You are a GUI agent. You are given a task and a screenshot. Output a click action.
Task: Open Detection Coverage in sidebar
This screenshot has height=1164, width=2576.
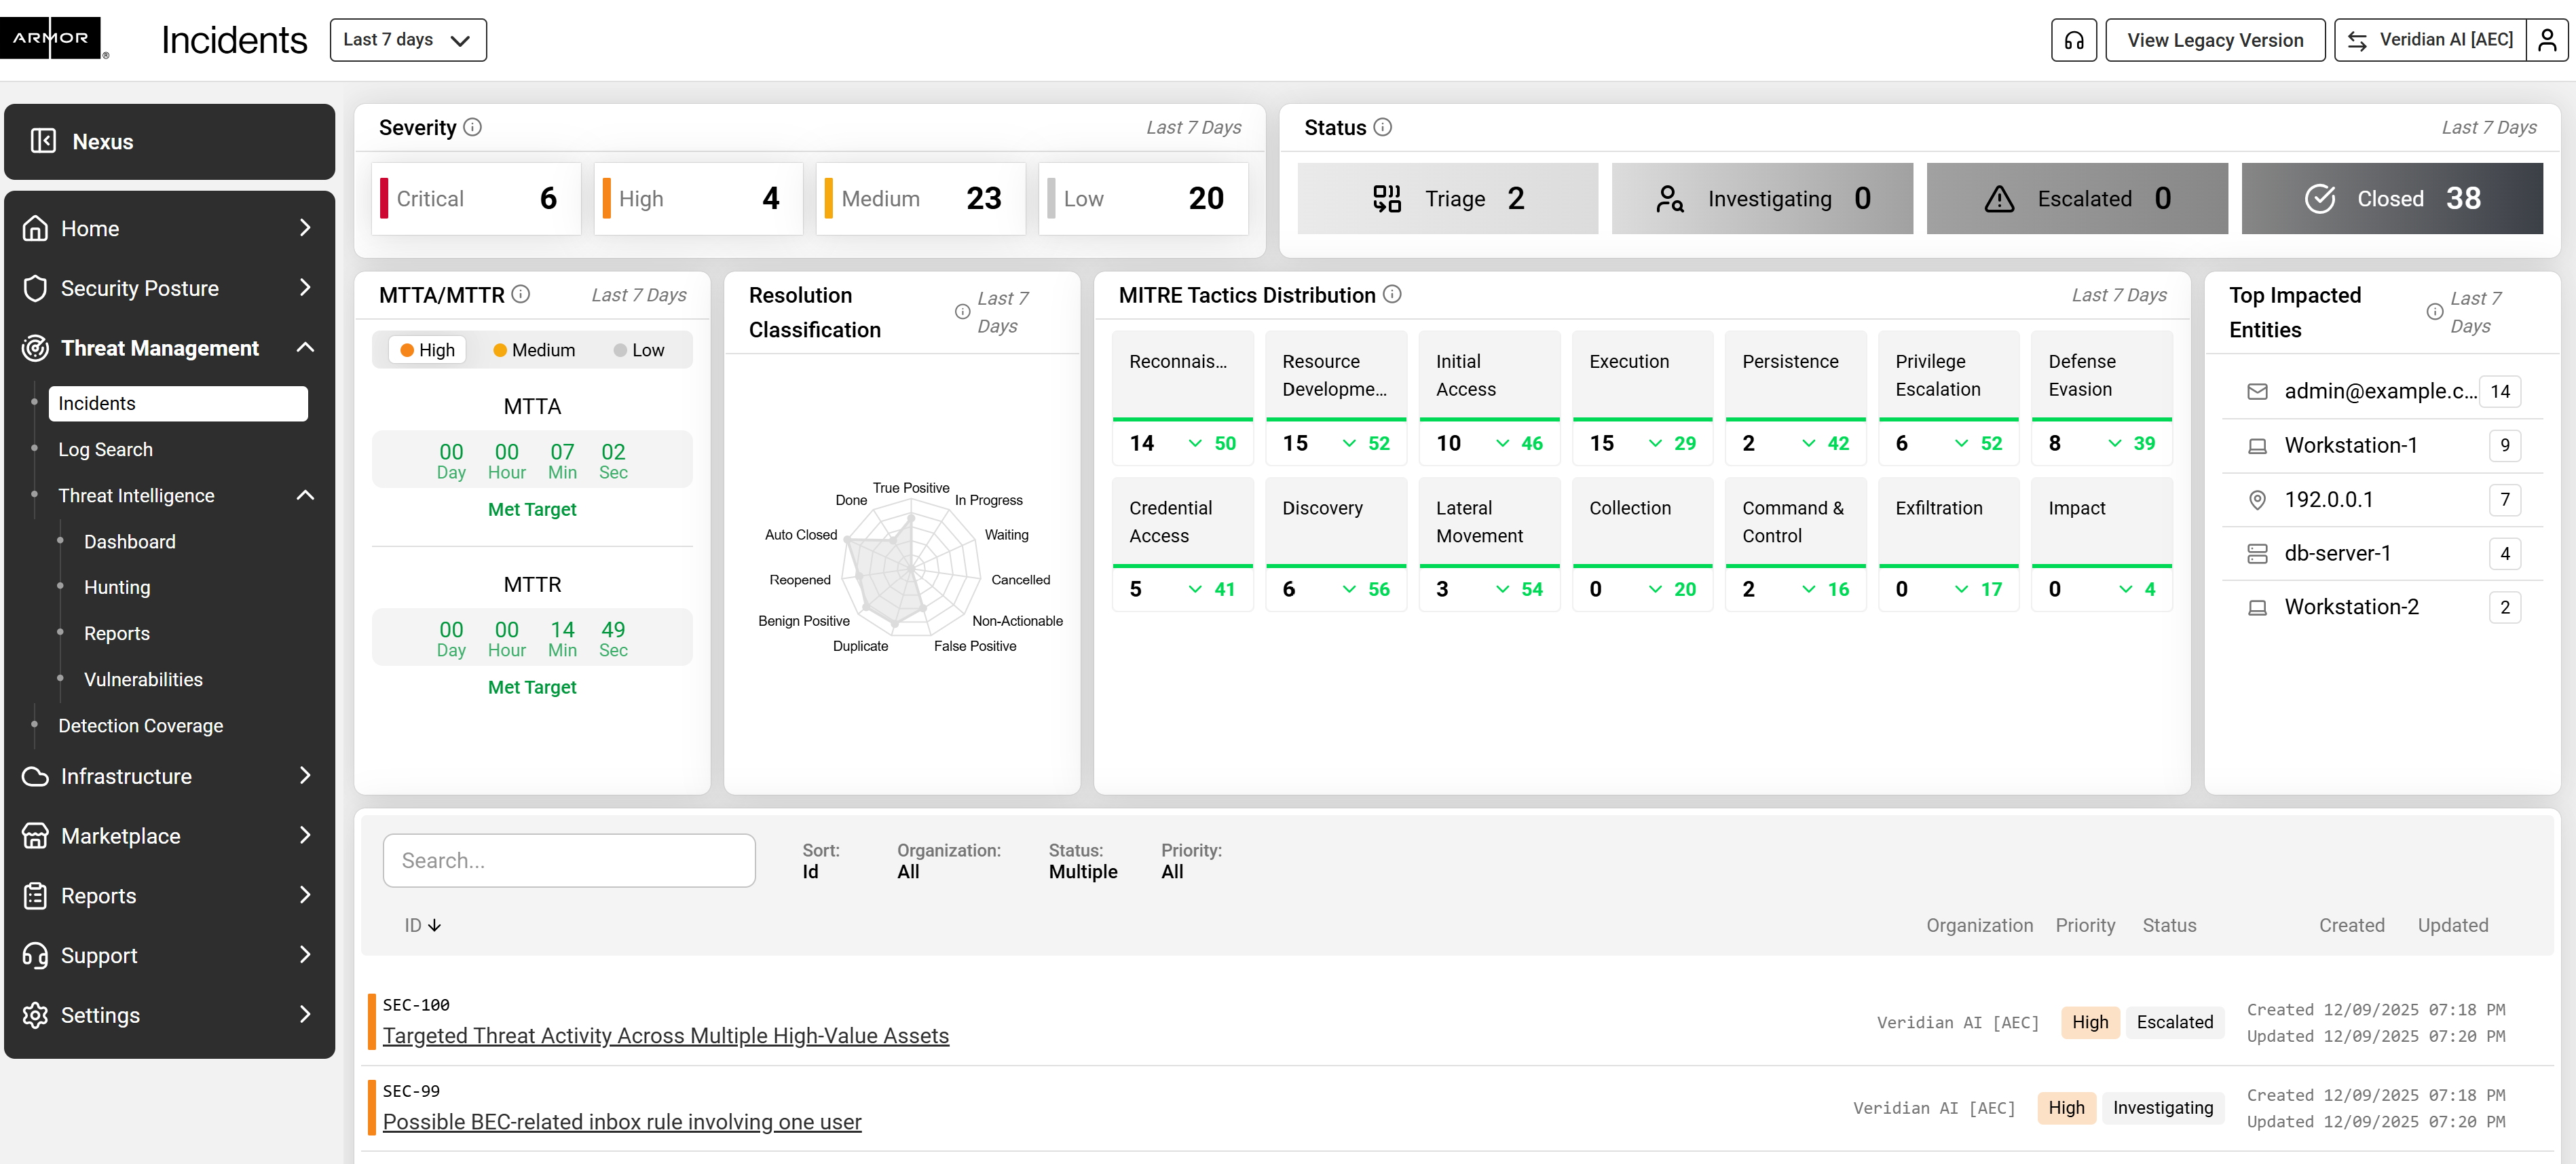click(140, 725)
